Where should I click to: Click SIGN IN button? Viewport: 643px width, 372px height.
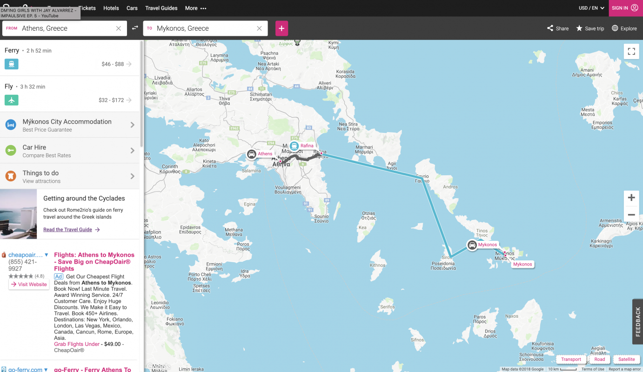626,8
